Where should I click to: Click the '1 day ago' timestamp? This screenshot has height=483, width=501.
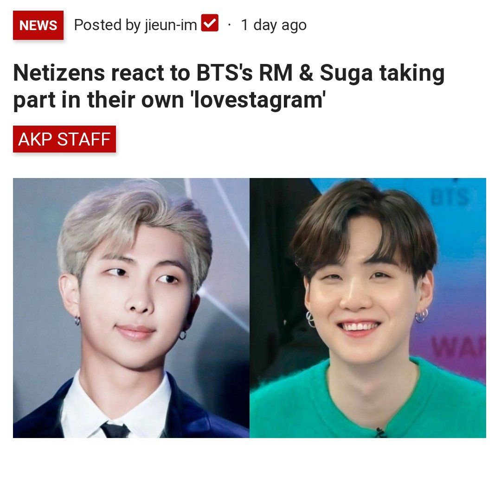coord(274,25)
